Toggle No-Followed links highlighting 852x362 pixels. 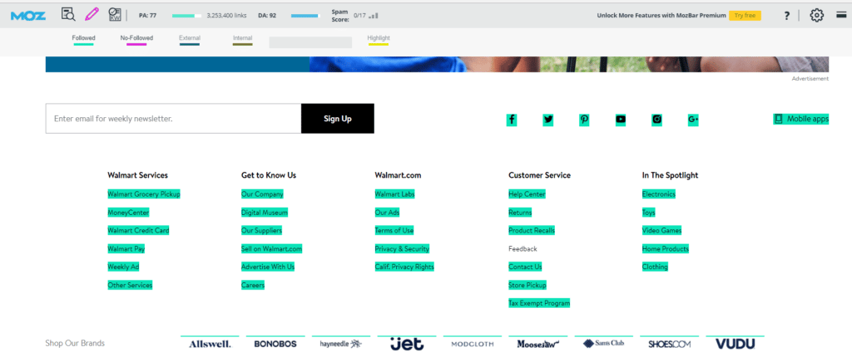click(x=136, y=39)
